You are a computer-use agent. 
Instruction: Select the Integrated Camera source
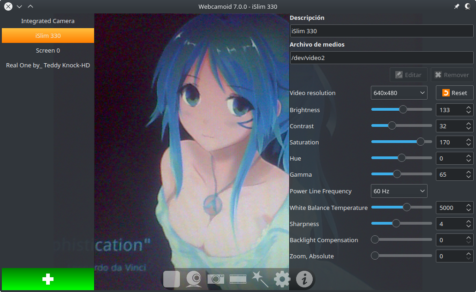coord(48,21)
